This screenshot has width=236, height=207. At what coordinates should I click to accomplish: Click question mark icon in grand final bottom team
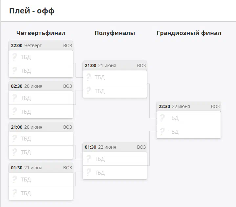(x=162, y=131)
